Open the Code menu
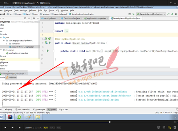Screen dimensions: 178x131 [16, 11]
